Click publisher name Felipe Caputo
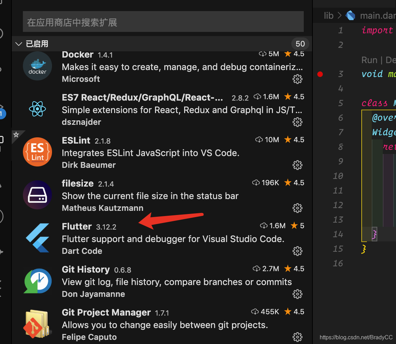 (89, 337)
